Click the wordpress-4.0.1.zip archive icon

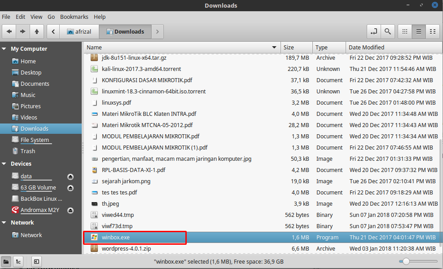point(94,249)
